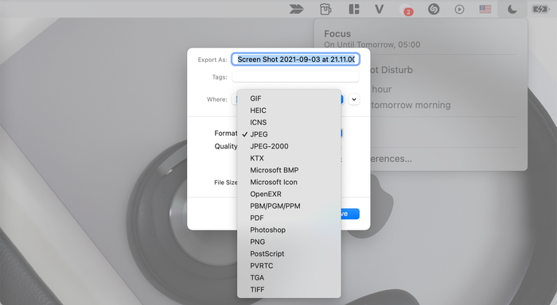The height and width of the screenshot is (305, 557).
Task: Open the window layout grid menu icon
Action: 354,10
